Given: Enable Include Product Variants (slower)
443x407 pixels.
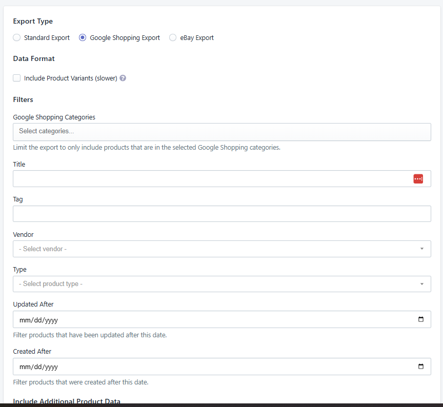Looking at the screenshot, I should [x=16, y=78].
